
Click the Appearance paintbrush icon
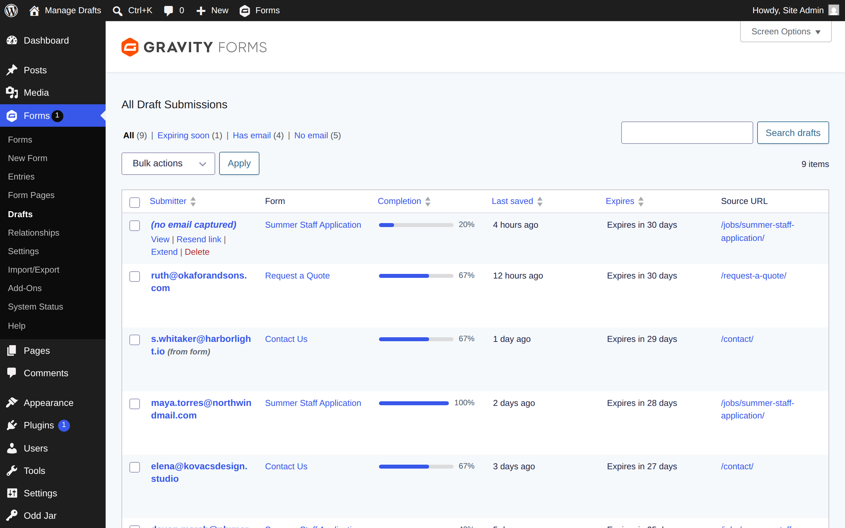pos(12,403)
